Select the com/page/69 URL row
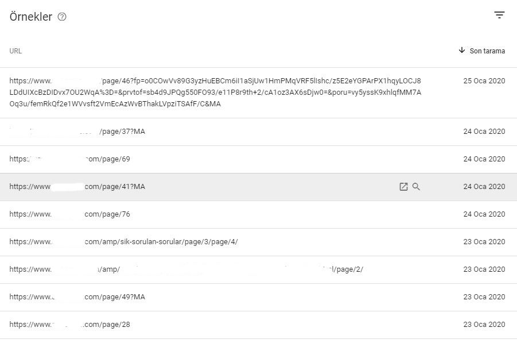Image resolution: width=517 pixels, height=343 pixels. click(258, 159)
